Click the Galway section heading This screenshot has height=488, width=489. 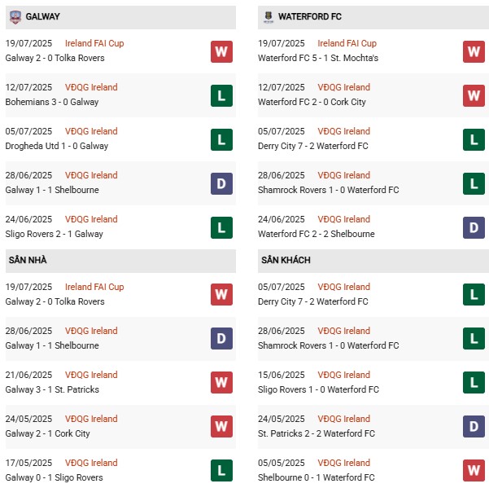(x=42, y=16)
